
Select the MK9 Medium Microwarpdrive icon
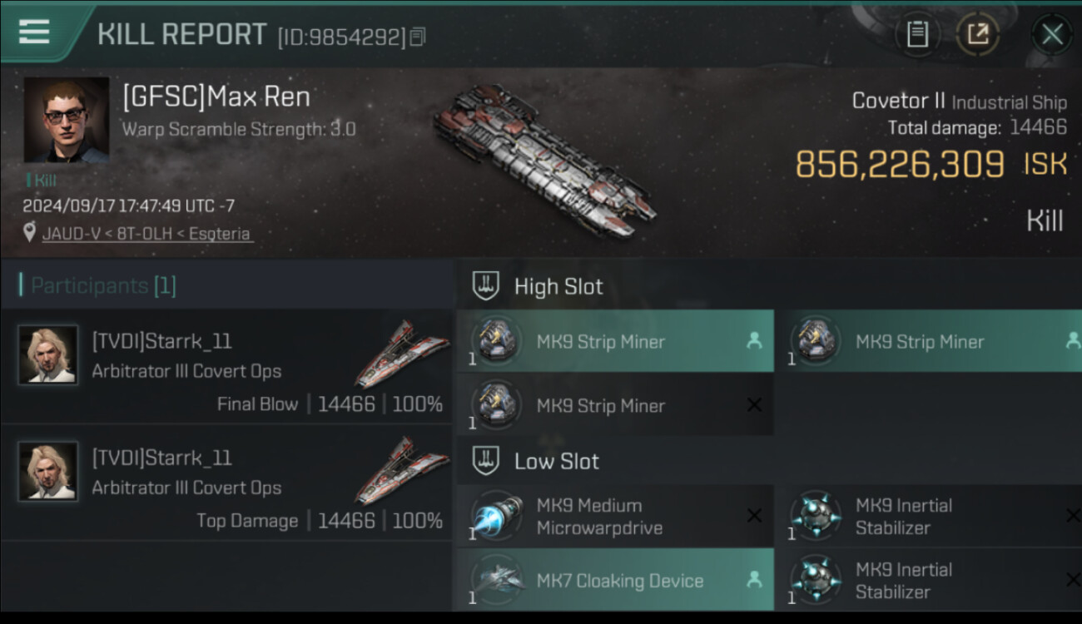496,516
